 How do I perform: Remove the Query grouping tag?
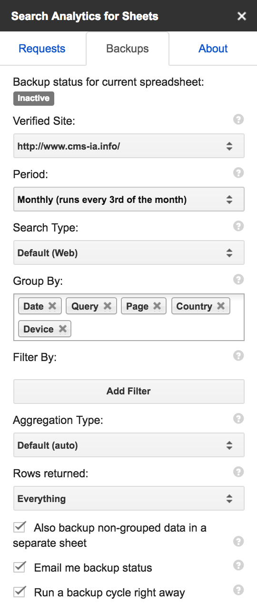coord(108,306)
